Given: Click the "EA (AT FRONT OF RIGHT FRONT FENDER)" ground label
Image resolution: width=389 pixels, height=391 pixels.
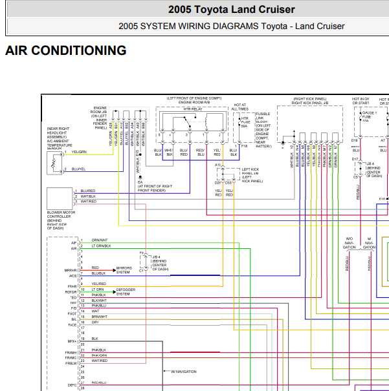Looking at the screenshot, I should (x=155, y=186).
